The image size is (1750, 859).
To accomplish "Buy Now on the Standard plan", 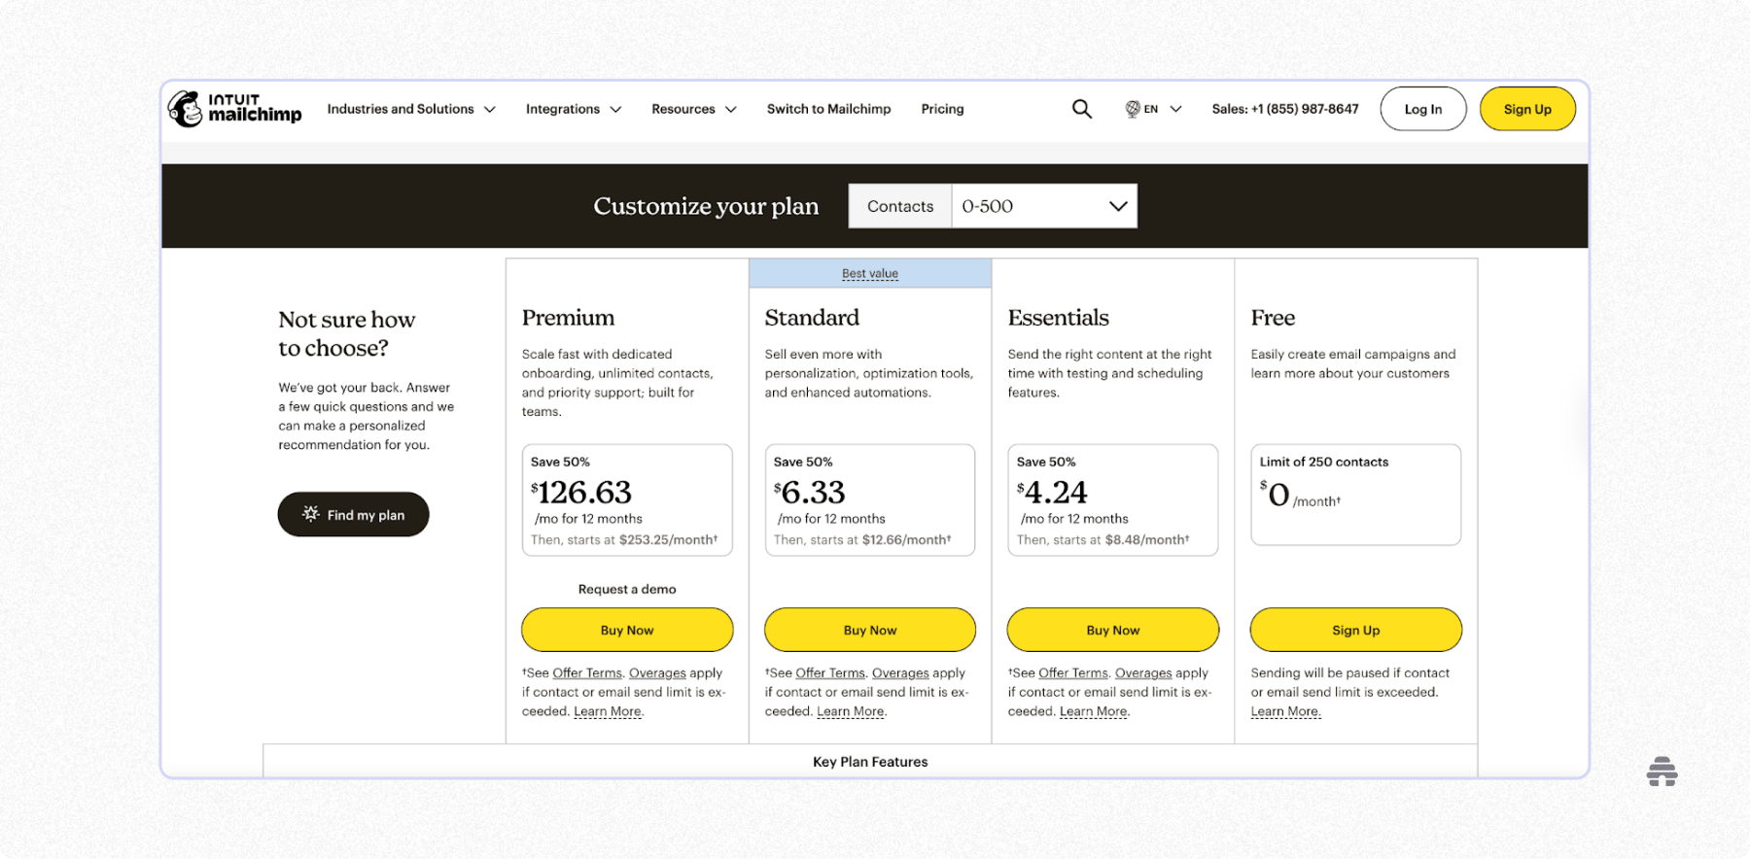I will 869,630.
